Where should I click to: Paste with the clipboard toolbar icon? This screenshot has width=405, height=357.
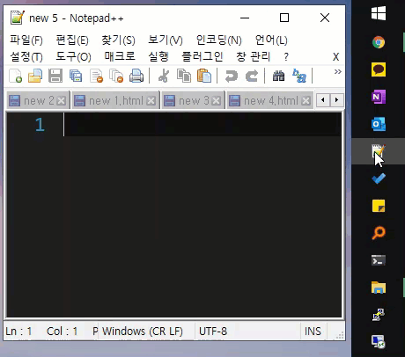coord(204,76)
